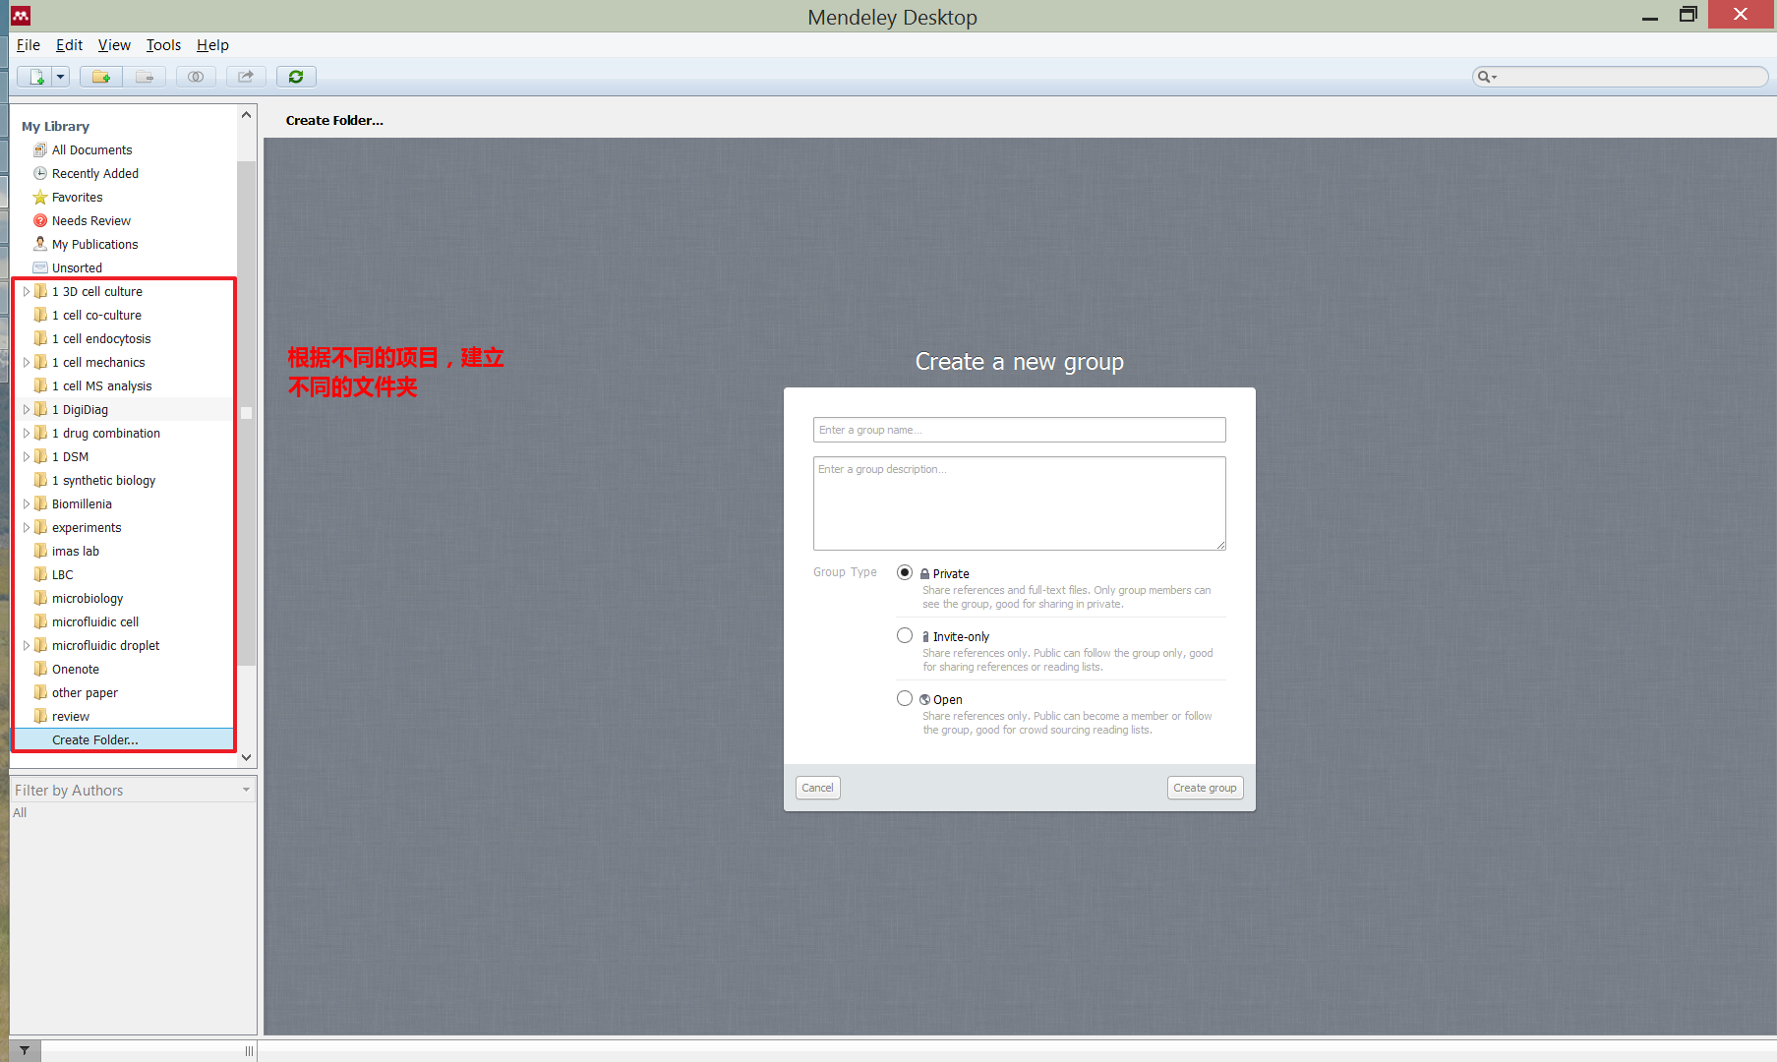Click the Favorites star icon

click(x=40, y=197)
